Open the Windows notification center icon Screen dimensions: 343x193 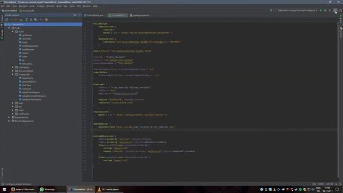tap(337, 189)
